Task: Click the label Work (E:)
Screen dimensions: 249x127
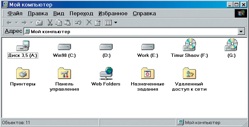Action: coord(148,56)
